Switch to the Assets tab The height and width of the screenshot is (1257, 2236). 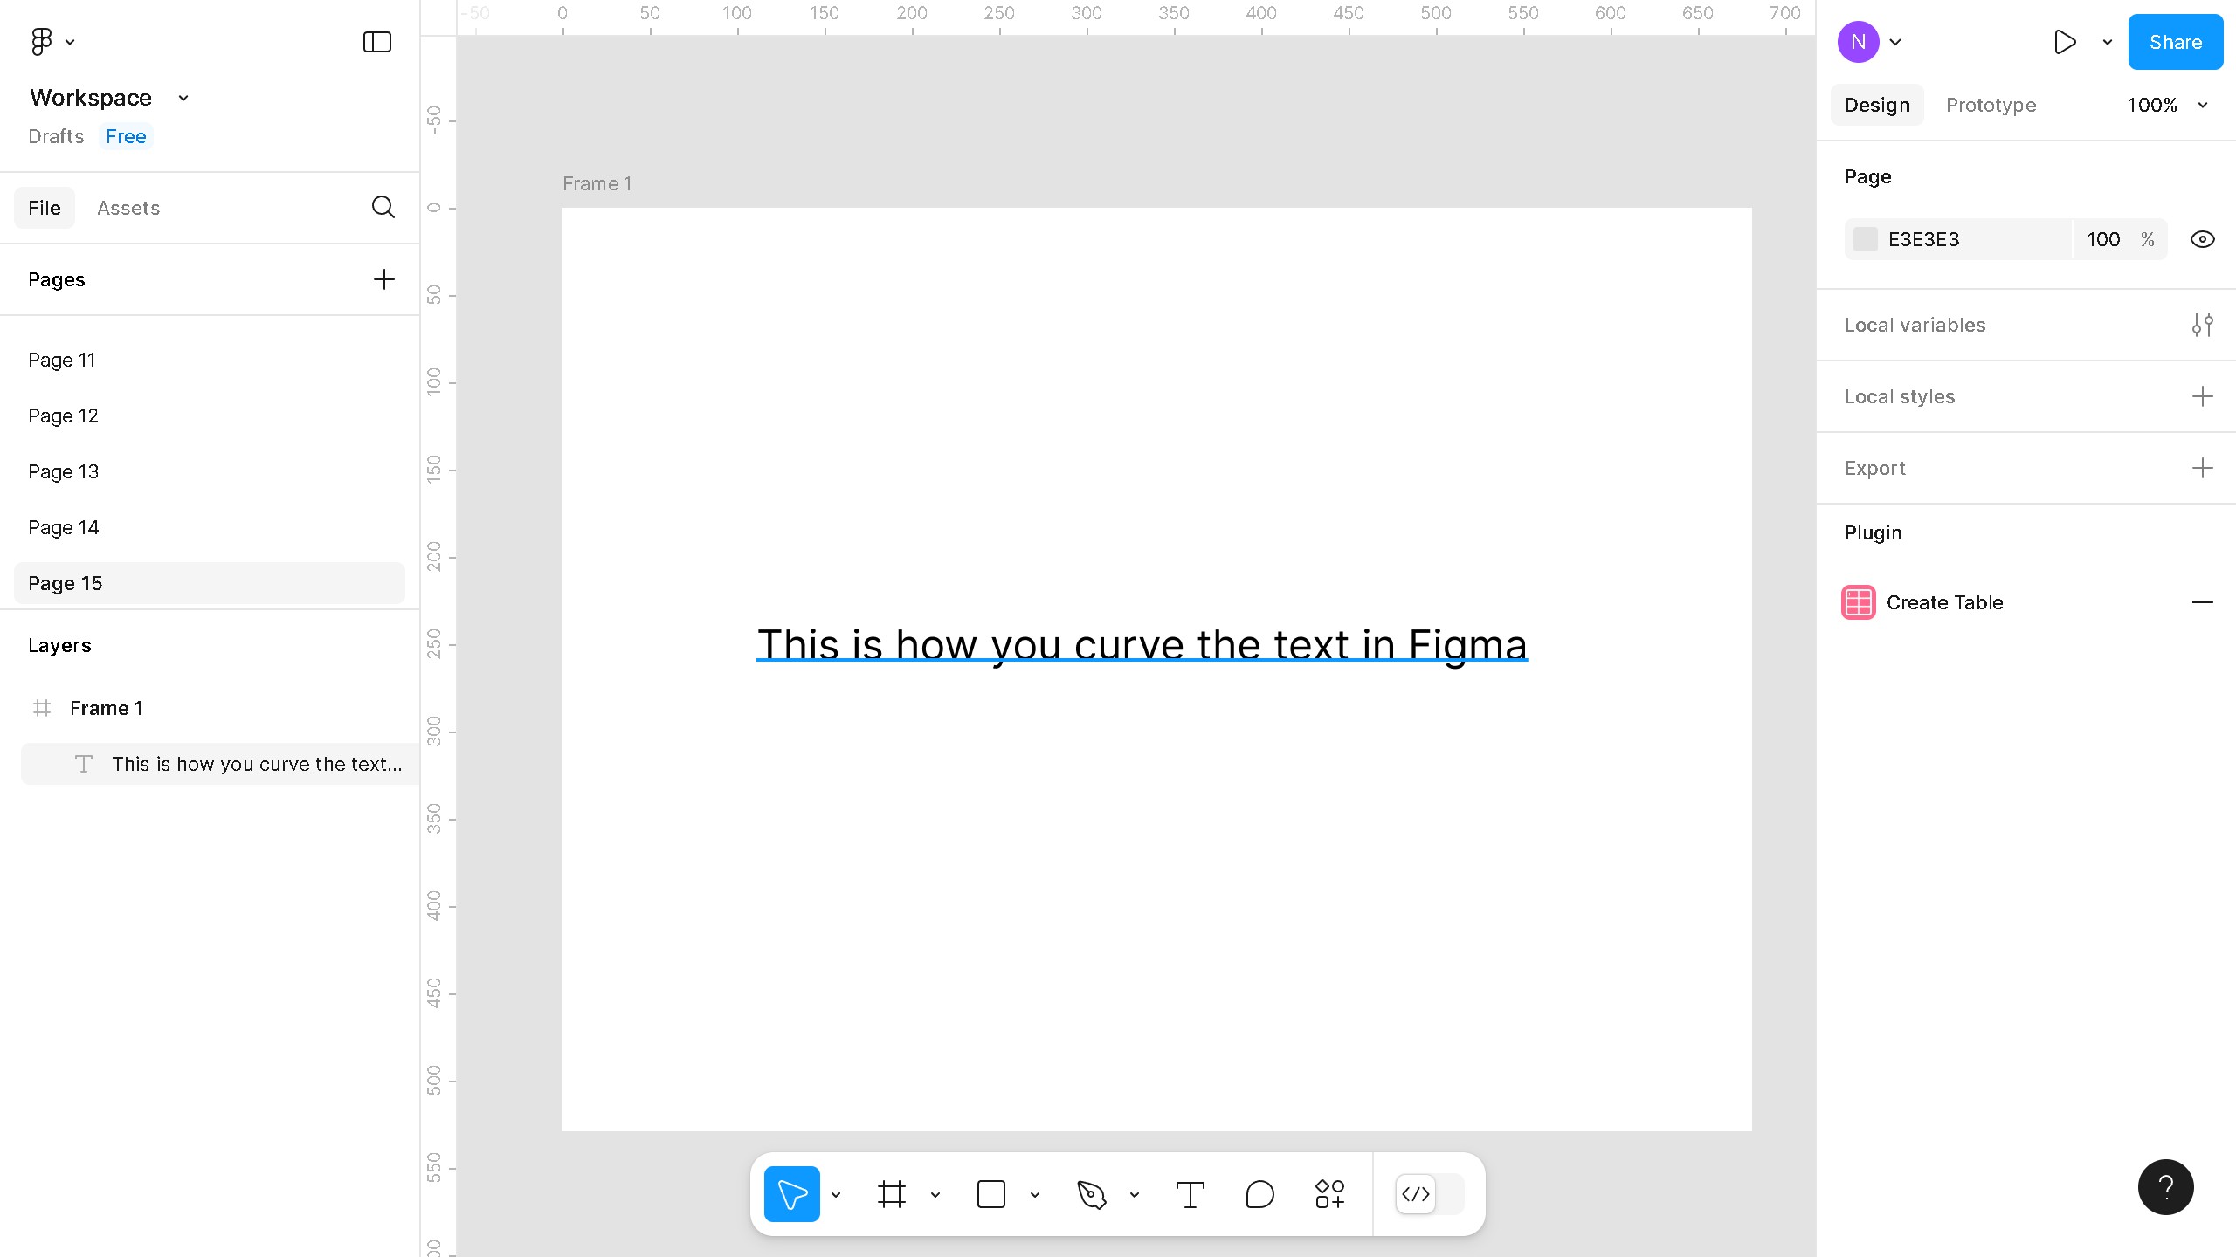point(128,208)
